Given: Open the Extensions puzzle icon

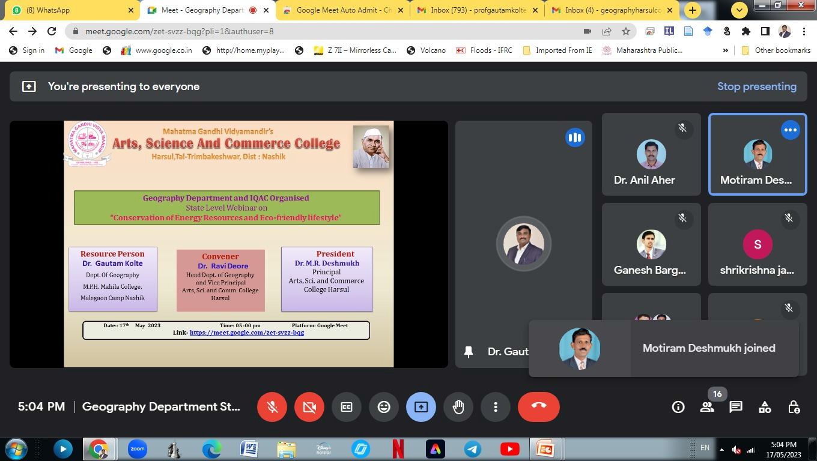Looking at the screenshot, I should [x=746, y=31].
